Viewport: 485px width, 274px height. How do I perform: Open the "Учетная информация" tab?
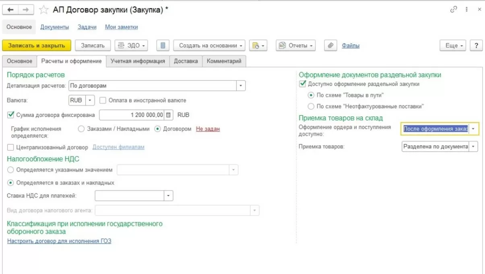[x=138, y=61]
